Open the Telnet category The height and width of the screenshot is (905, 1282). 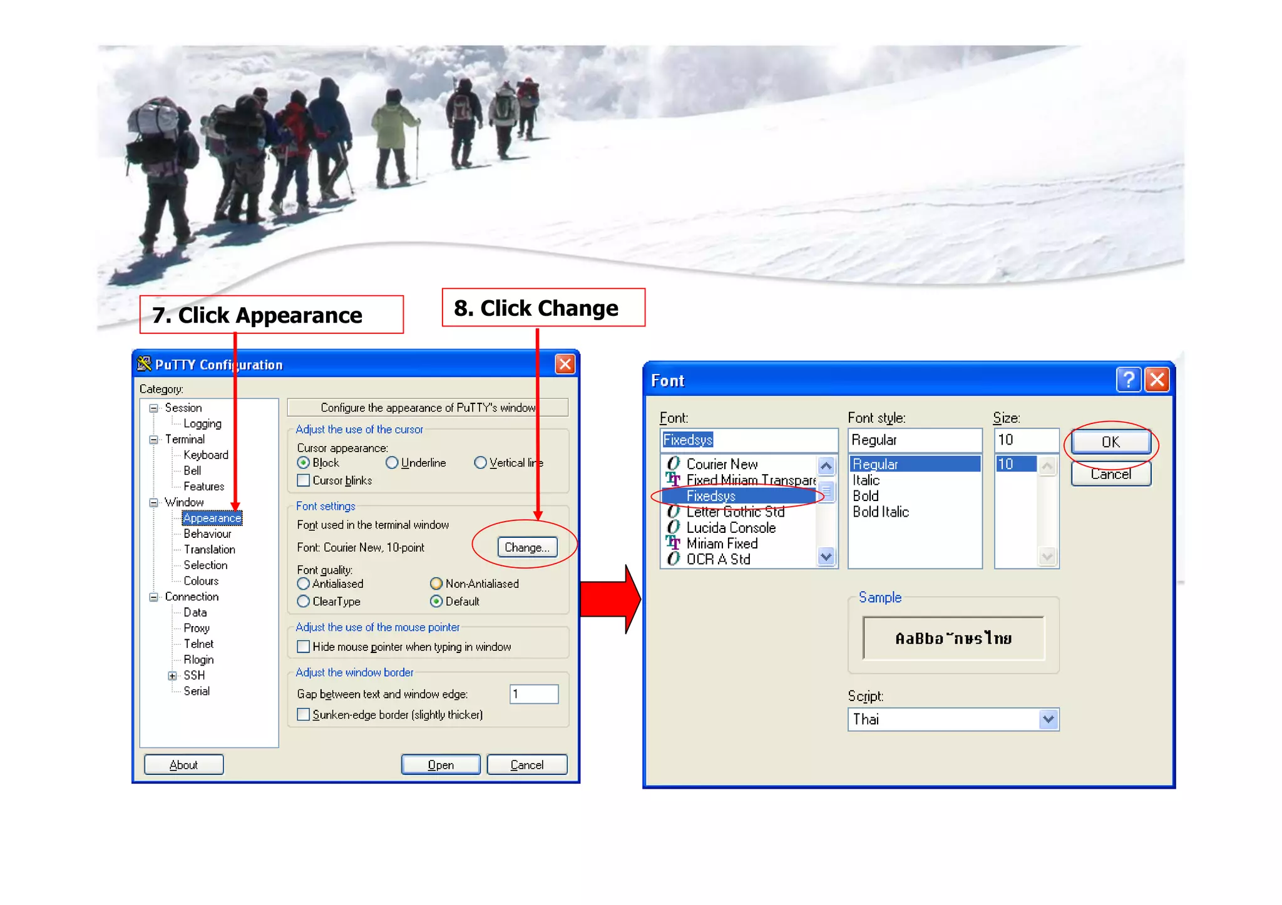[x=198, y=644]
